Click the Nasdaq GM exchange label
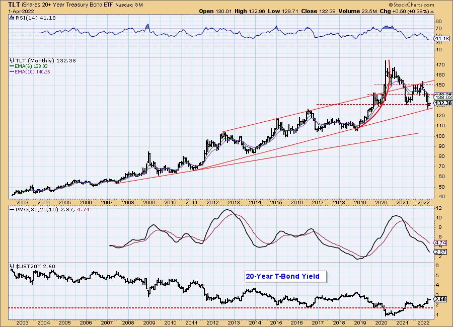453x327 pixels. pyautogui.click(x=129, y=5)
